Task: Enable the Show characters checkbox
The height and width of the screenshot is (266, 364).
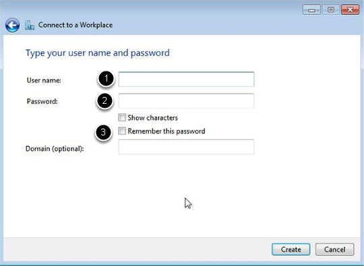Action: tap(122, 118)
